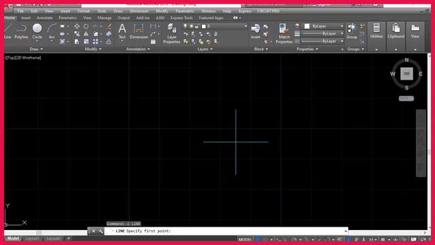Image resolution: width=435 pixels, height=245 pixels.
Task: Add a new layout with plus button
Action: (69, 238)
